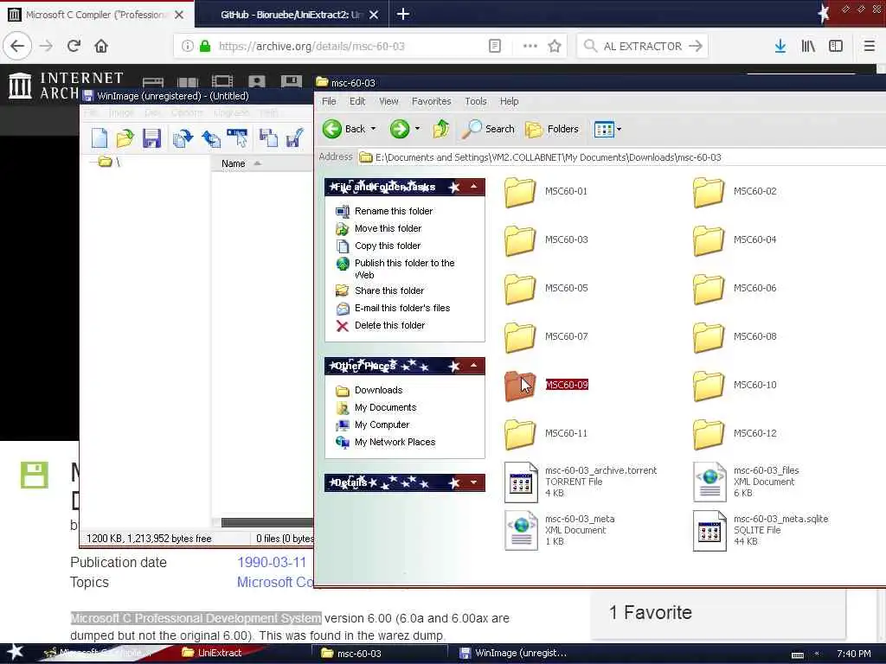The width and height of the screenshot is (886, 664).
Task: Select MSC60-04 folder icon
Action: coord(709,240)
